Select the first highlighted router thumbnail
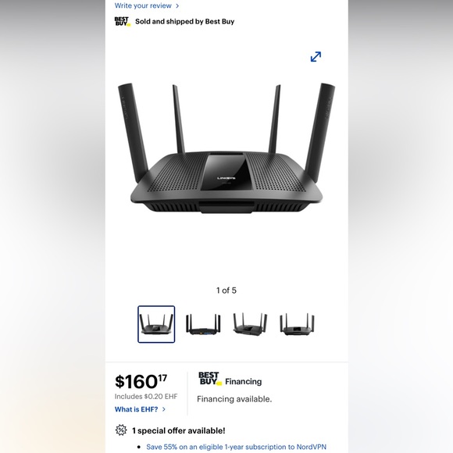This screenshot has width=453, height=453. coord(156,324)
